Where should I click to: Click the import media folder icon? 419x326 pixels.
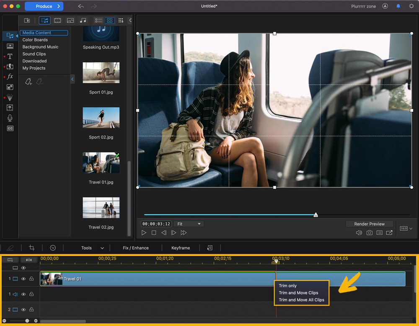pyautogui.click(x=26, y=20)
